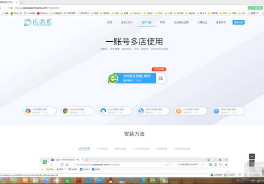Click the orange UC squirrel icon
Screen dimensions: 264x184
(179, 111)
